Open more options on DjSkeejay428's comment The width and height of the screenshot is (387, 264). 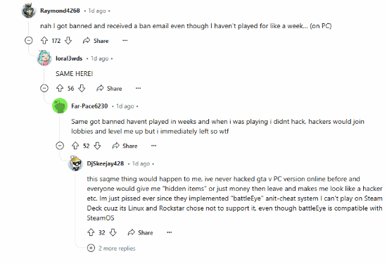pos(170,232)
